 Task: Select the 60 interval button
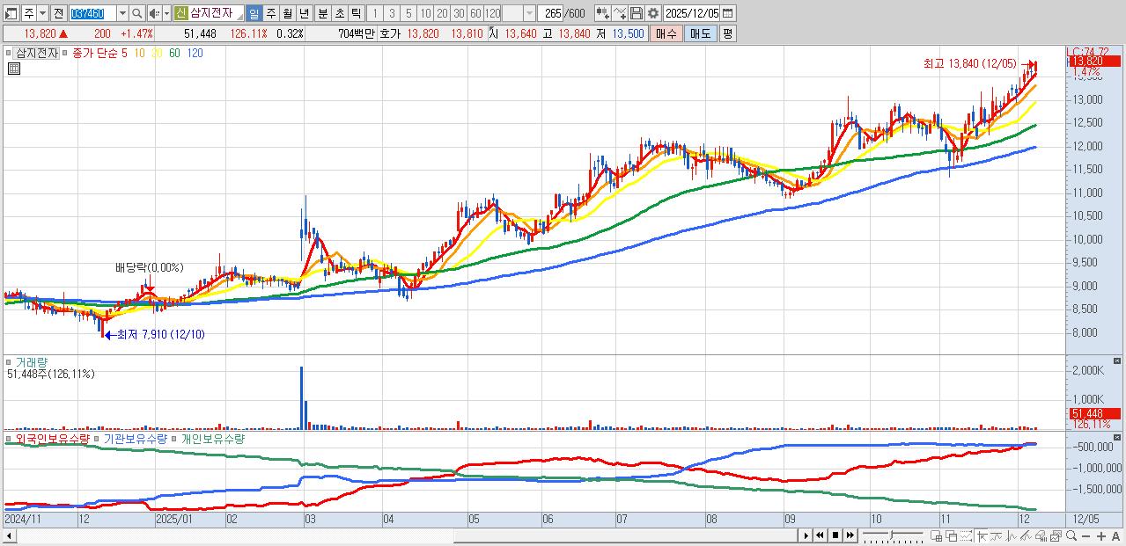click(x=475, y=13)
